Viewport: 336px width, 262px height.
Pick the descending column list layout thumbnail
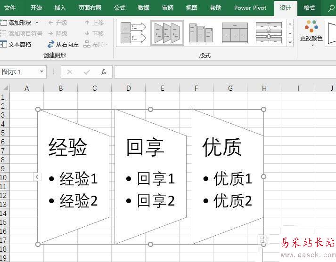coord(201,33)
